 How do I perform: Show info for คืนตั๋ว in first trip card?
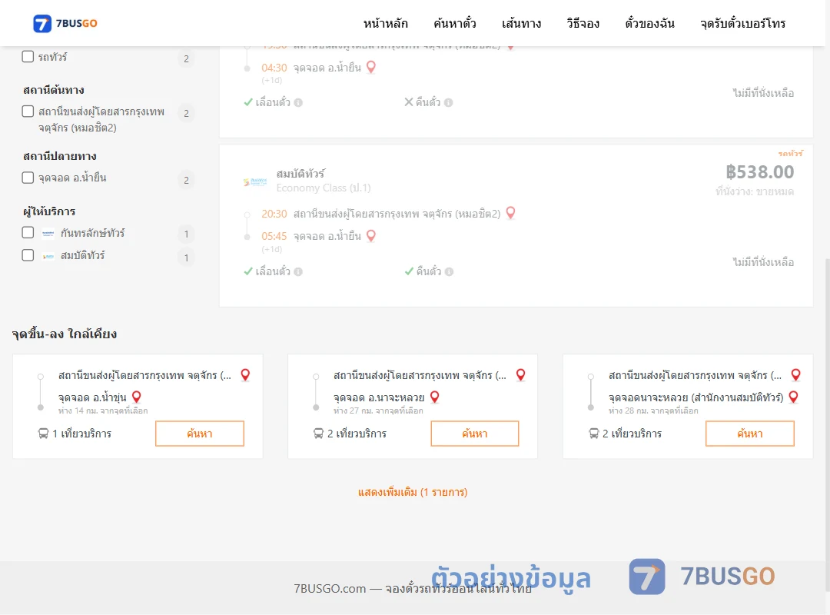pos(448,103)
